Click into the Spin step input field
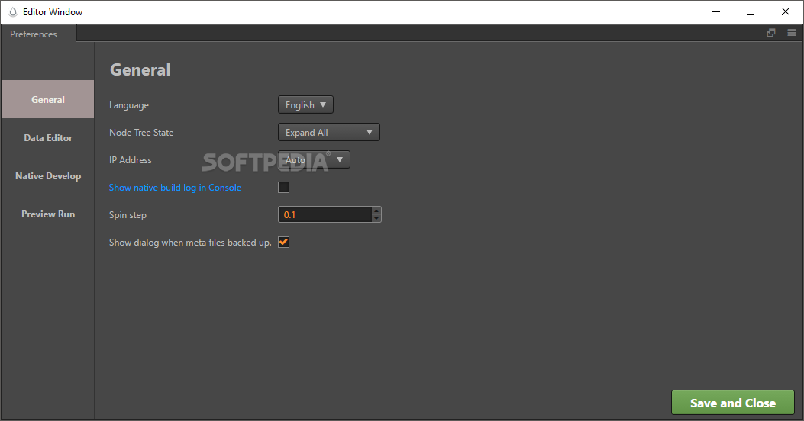 [x=325, y=214]
